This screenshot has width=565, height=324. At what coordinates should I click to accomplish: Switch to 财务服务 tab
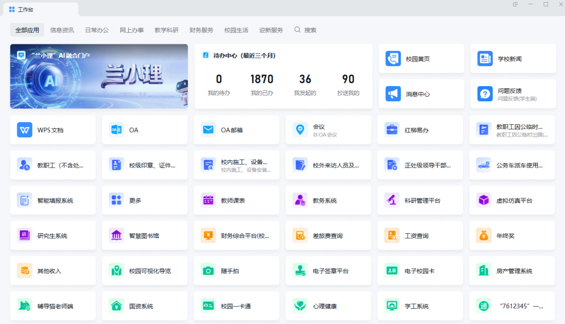coord(201,30)
